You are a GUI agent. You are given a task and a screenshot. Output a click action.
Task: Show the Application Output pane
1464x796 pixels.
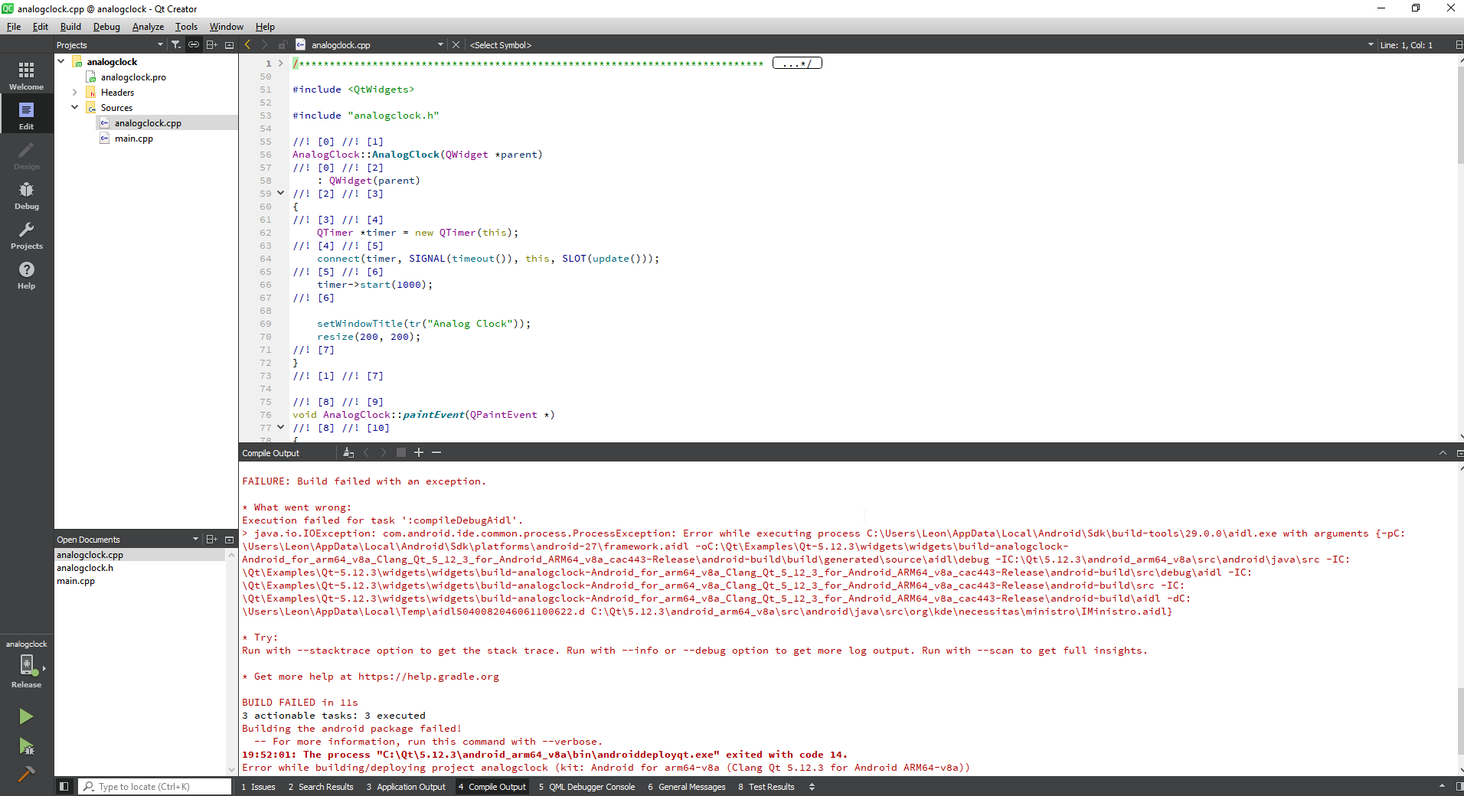point(406,787)
